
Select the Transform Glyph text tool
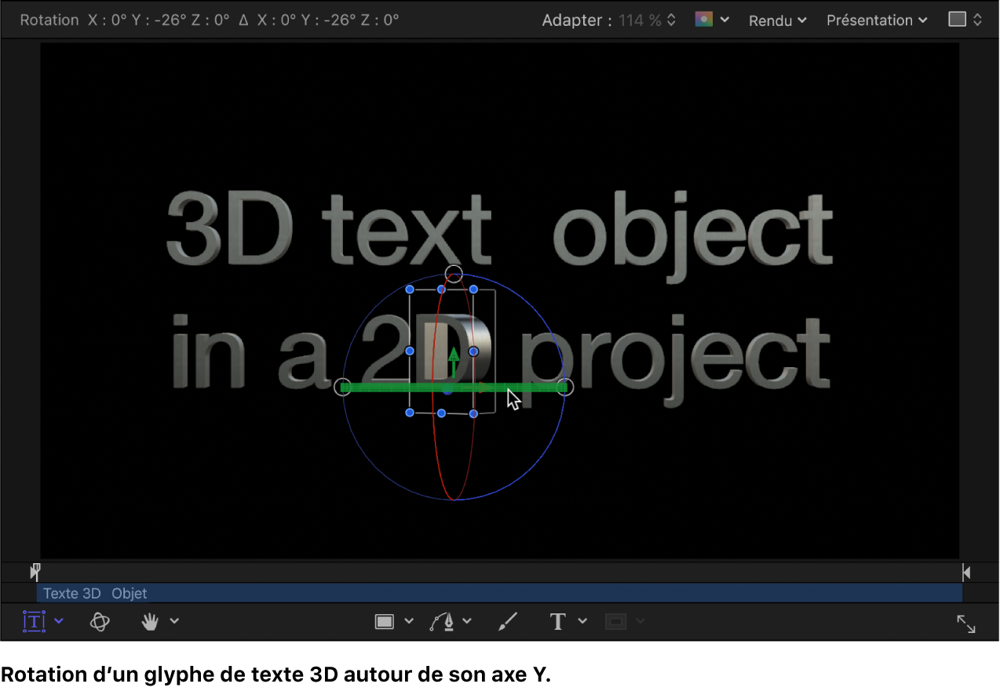[x=34, y=621]
